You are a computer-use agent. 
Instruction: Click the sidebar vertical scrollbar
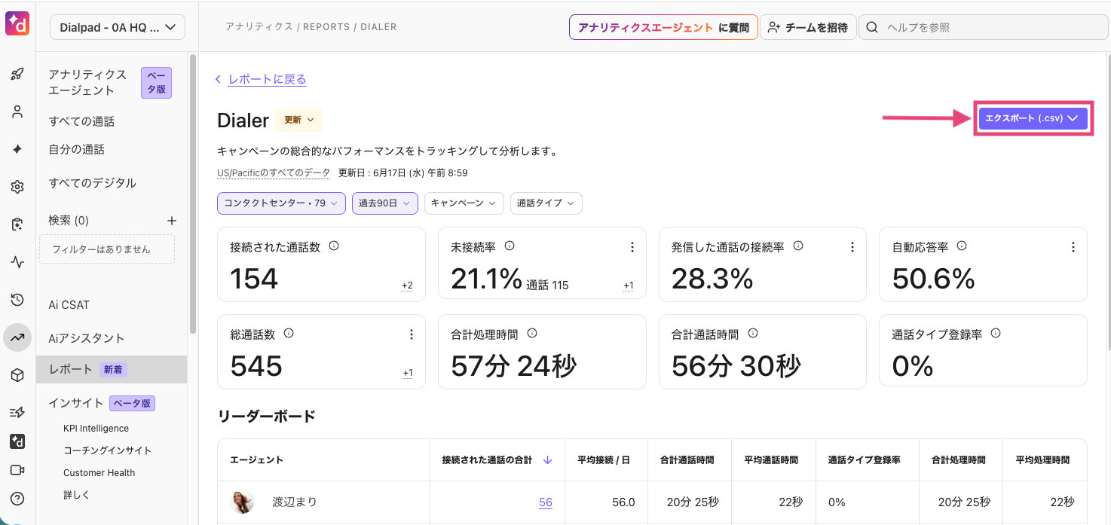193,194
